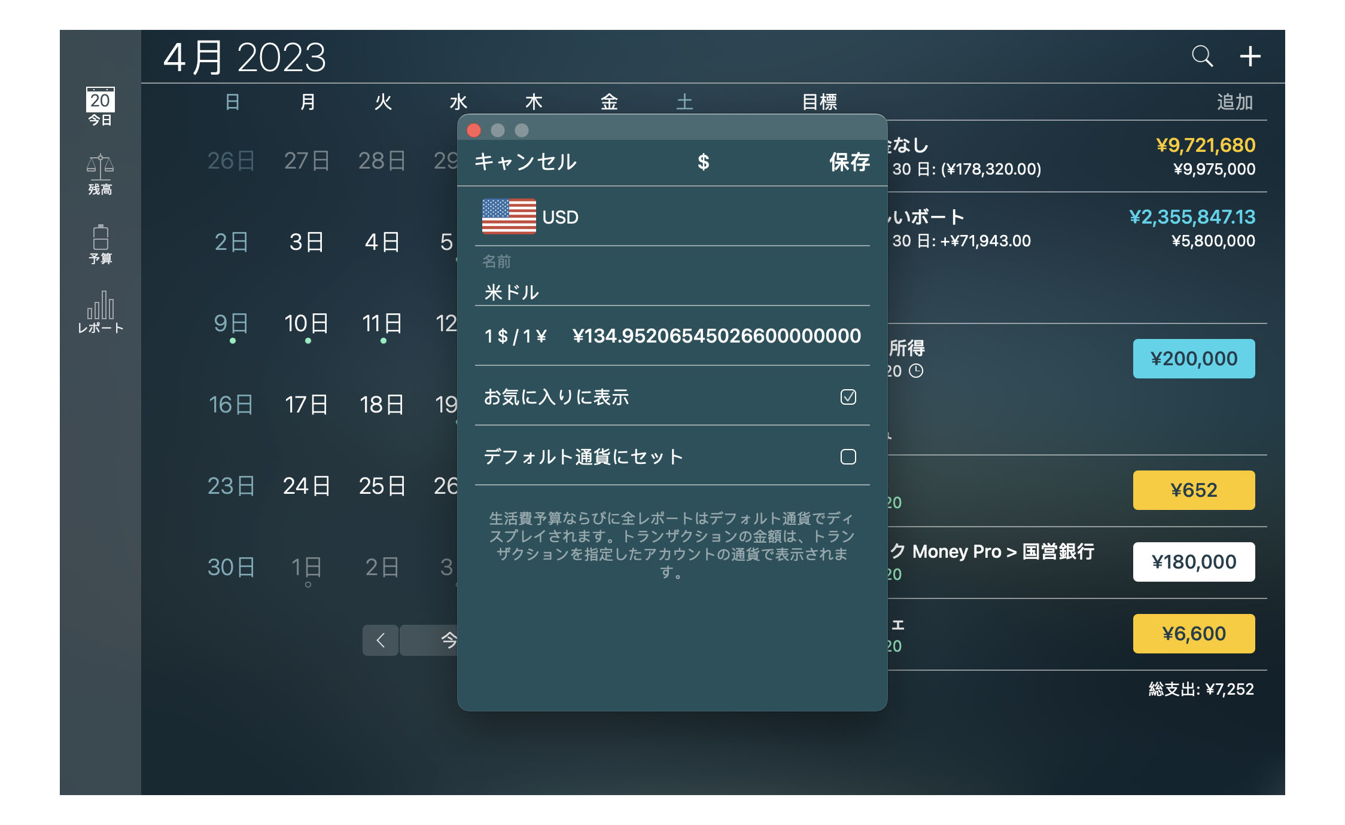The image size is (1345, 825).
Task: Click the ¥9,975,000 target value
Action: point(1214,169)
